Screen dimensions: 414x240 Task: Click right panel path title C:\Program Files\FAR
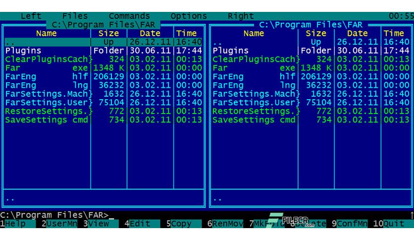coord(311,25)
